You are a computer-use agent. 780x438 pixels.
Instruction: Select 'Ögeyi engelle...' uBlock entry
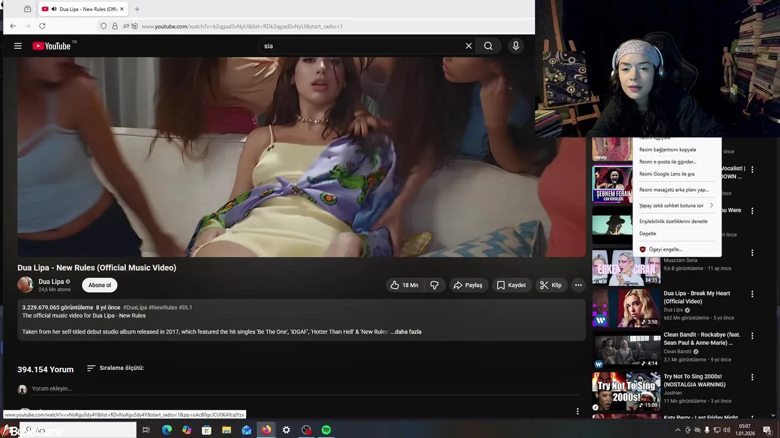676,249
